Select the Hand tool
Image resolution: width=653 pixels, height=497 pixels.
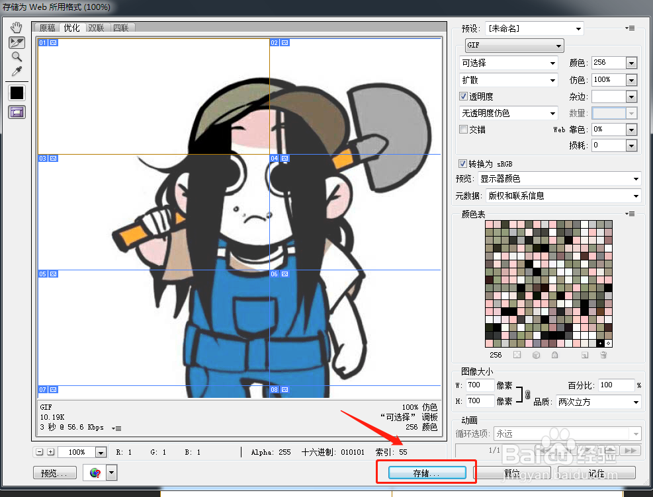[x=16, y=28]
